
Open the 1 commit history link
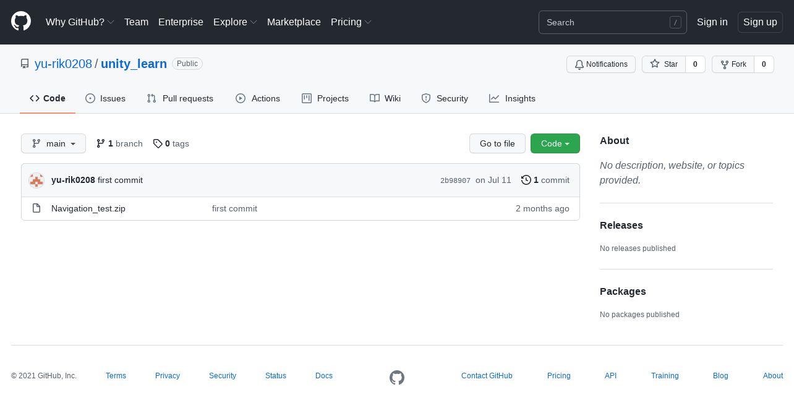click(x=545, y=180)
